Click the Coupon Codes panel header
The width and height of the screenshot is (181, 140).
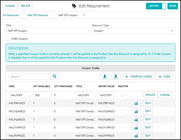tap(90, 68)
